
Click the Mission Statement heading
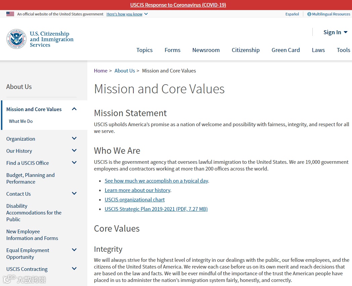130,113
